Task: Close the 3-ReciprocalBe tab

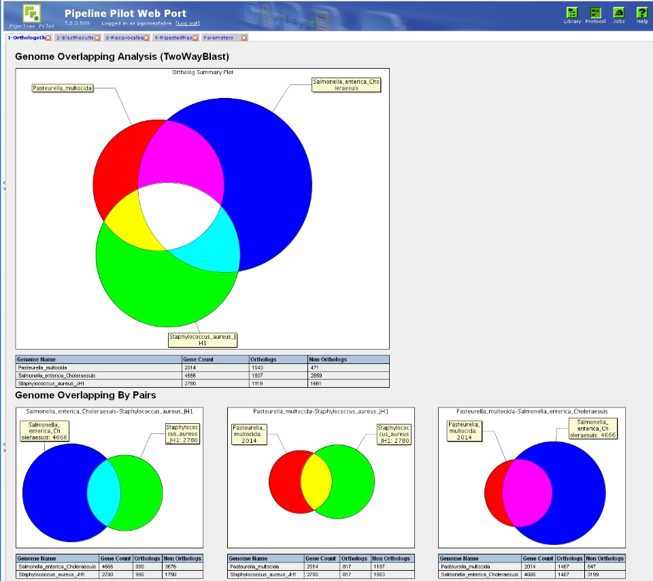Action: [146, 38]
